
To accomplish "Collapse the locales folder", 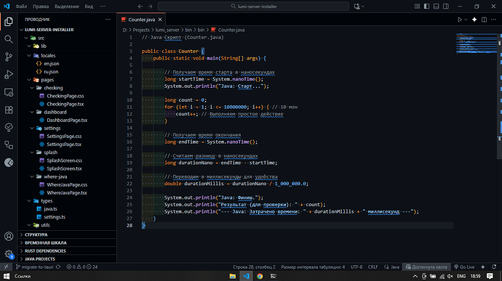I will coord(48,55).
